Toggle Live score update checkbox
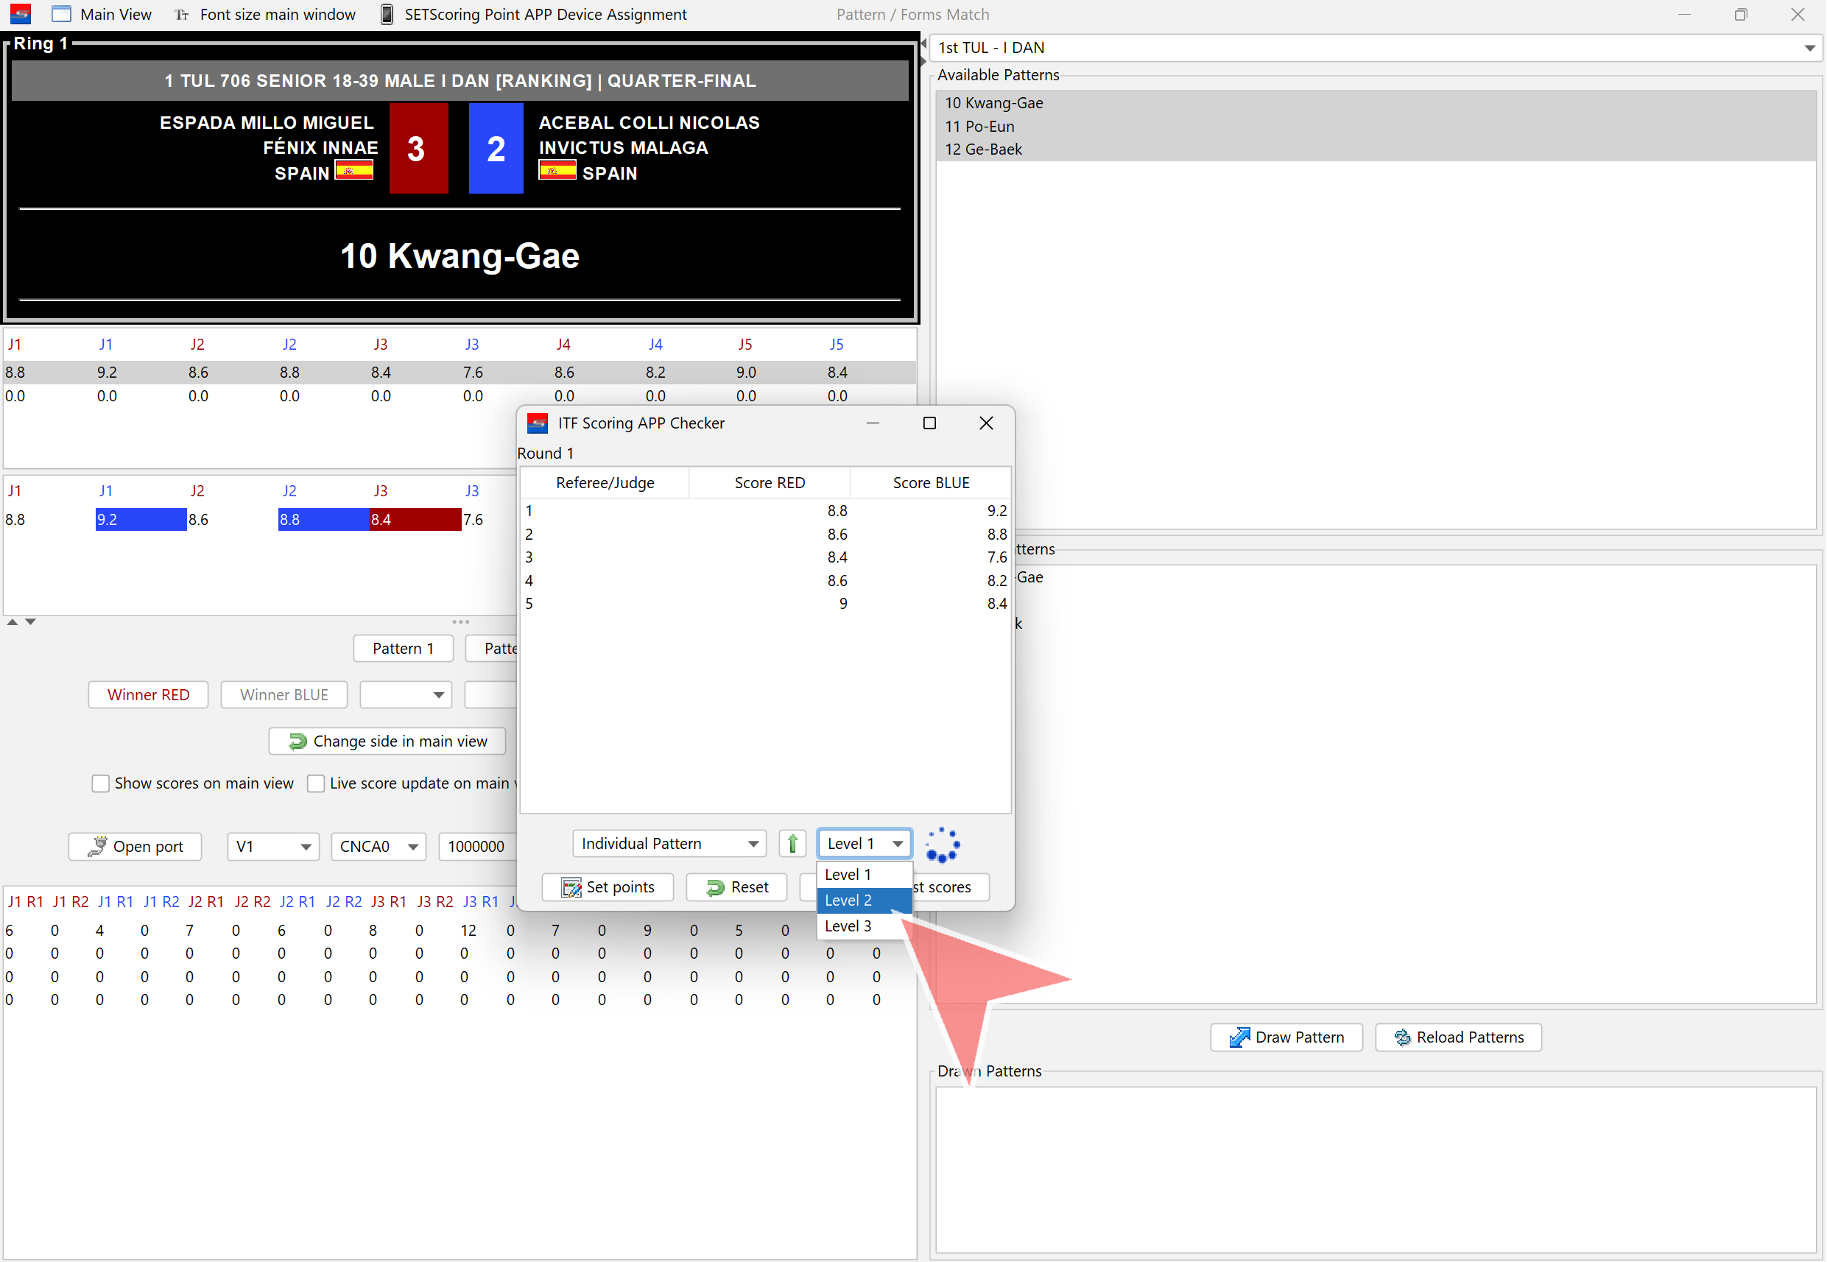This screenshot has height=1262, width=1827. point(316,783)
